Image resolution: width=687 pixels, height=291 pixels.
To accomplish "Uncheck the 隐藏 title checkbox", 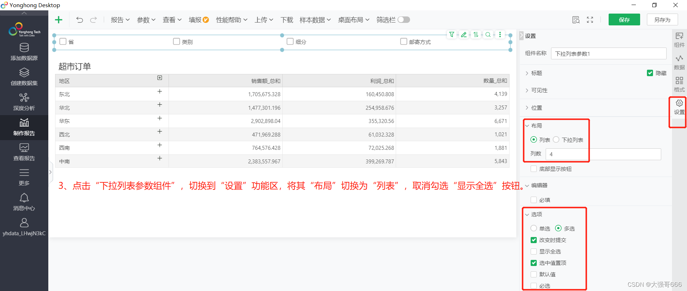I will [650, 73].
